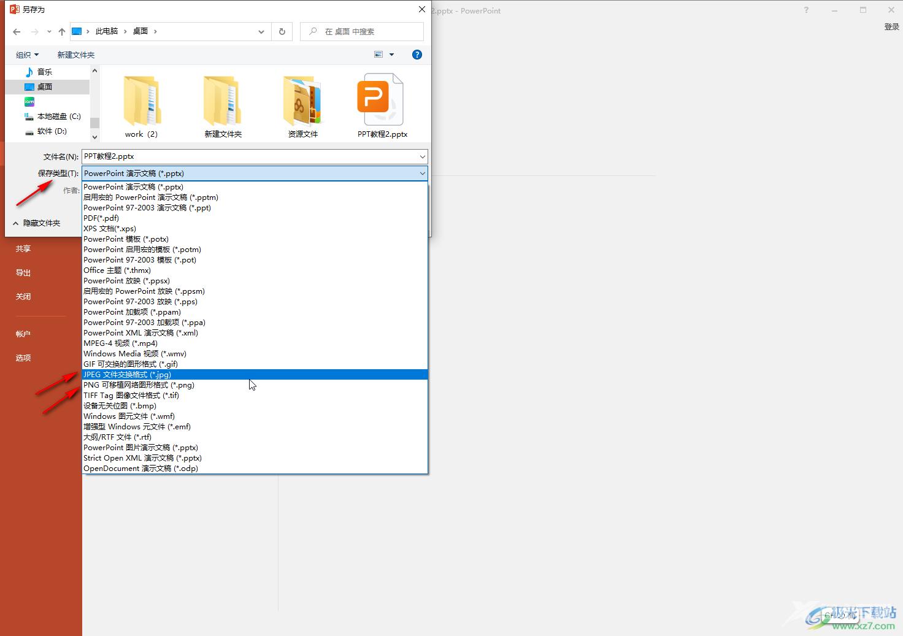Choose 大纲/RTF 文件 (*.rtf)
Screen dimensions: 903x636
[x=255, y=437]
